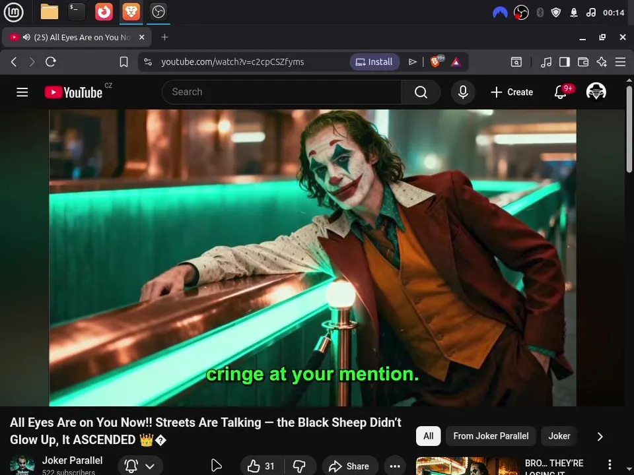The image size is (634, 475).
Task: Switch to Brave browser in the panel
Action: pyautogui.click(x=131, y=12)
